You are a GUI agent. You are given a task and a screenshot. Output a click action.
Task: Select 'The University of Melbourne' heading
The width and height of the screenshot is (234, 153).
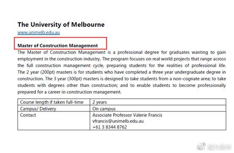pyautogui.click(x=61, y=24)
